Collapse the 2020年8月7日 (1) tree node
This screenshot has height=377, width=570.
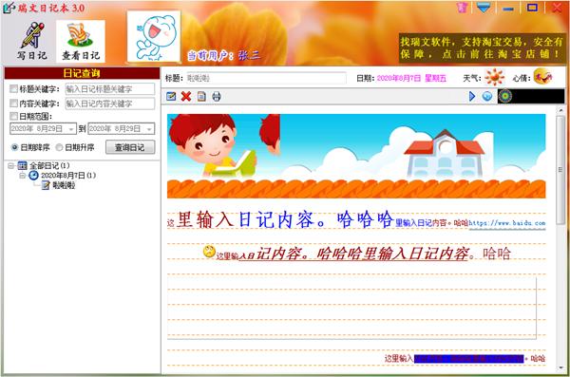(22, 176)
